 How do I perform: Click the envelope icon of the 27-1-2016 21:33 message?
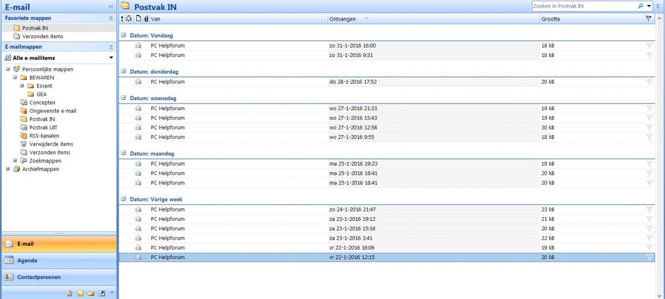point(139,109)
